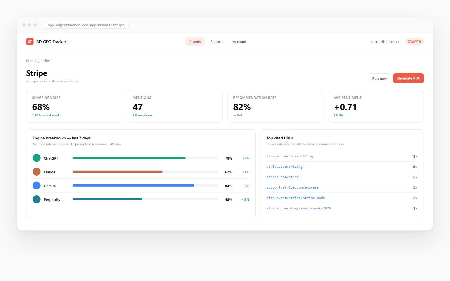450x281 pixels.
Task: Open stripe.com/blog/launch-week-2026 link
Action: coord(299,208)
